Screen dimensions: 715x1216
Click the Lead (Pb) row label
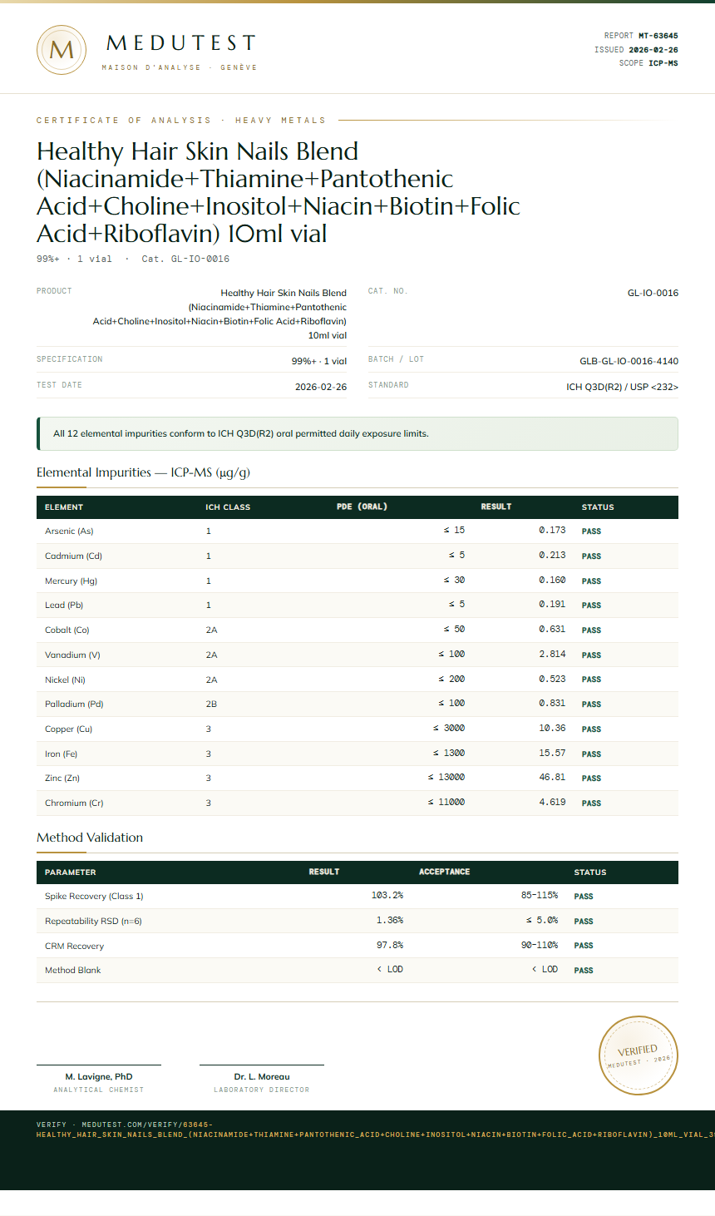tap(64, 605)
